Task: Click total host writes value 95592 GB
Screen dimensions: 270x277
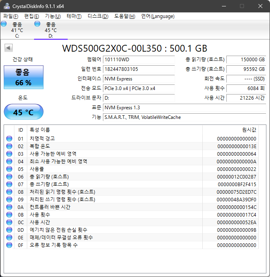Action: (246, 69)
